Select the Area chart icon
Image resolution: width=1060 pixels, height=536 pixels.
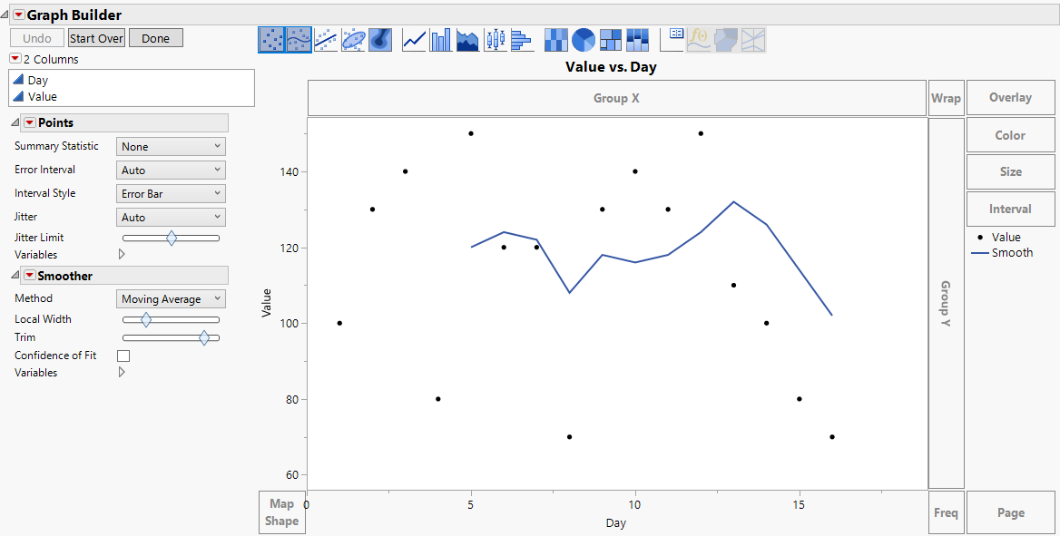click(x=467, y=40)
